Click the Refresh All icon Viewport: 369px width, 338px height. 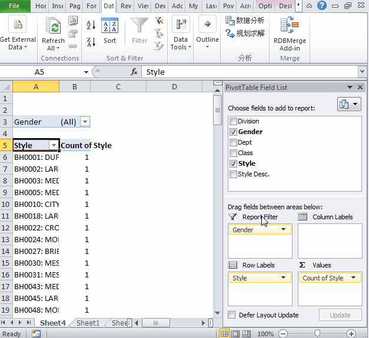(53, 26)
